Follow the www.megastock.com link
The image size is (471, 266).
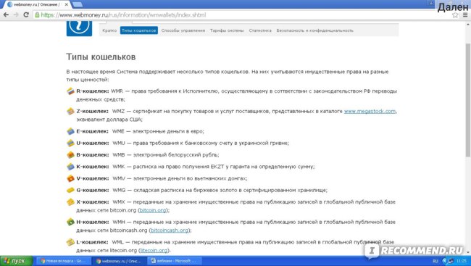click(x=370, y=111)
